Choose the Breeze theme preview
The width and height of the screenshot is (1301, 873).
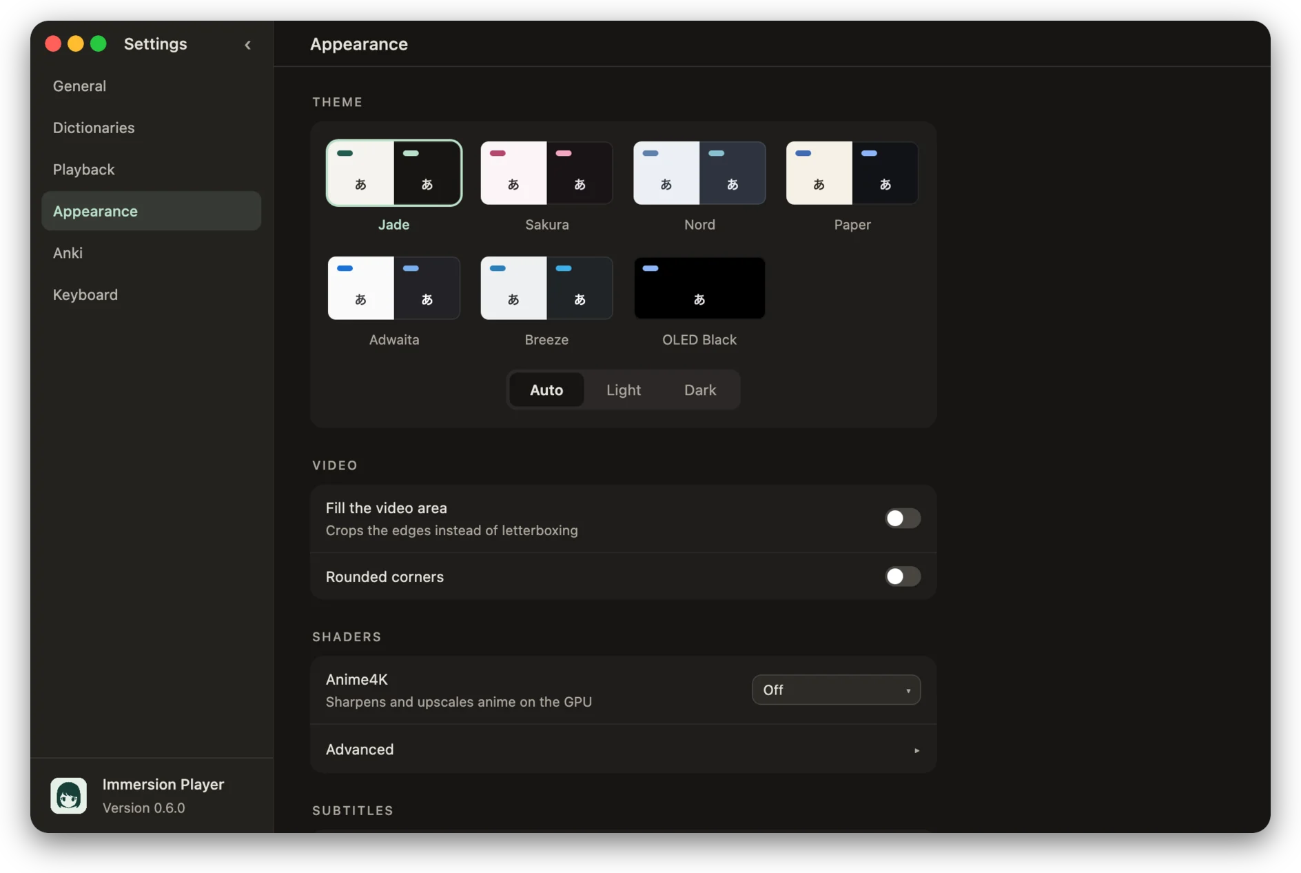(546, 288)
